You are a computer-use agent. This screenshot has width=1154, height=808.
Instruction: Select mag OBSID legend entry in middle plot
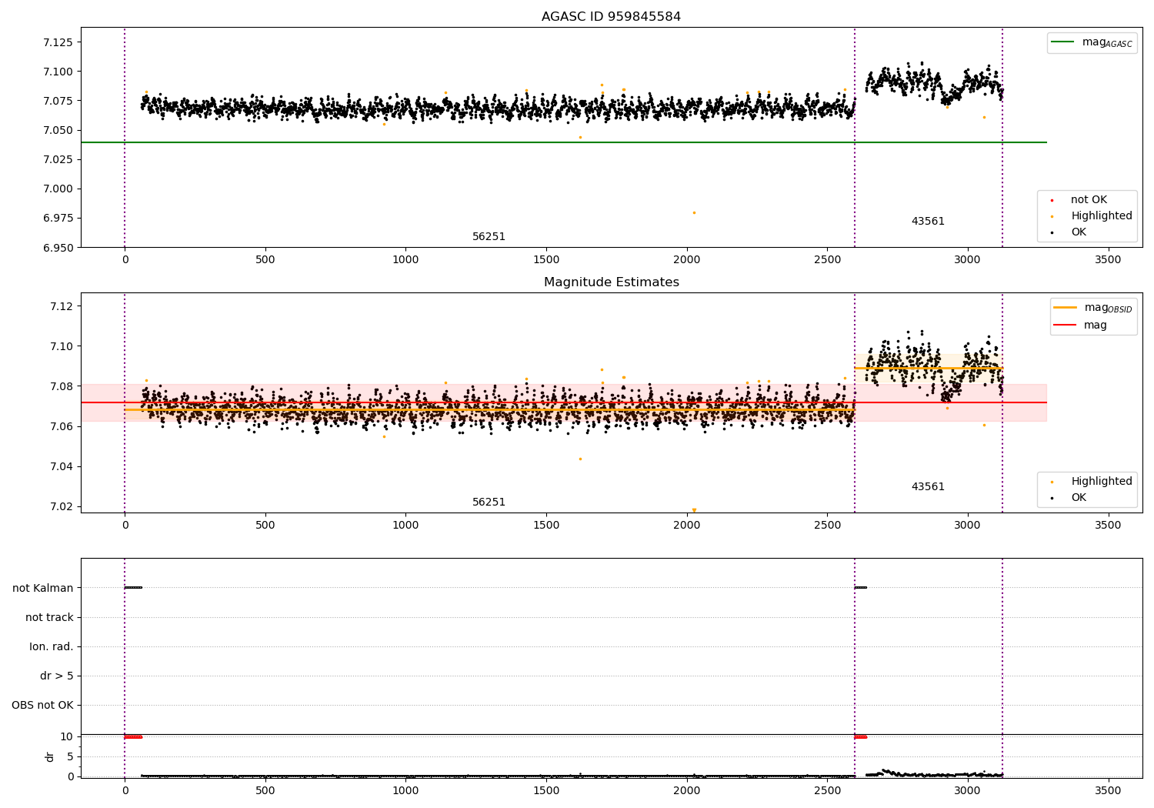(1093, 308)
